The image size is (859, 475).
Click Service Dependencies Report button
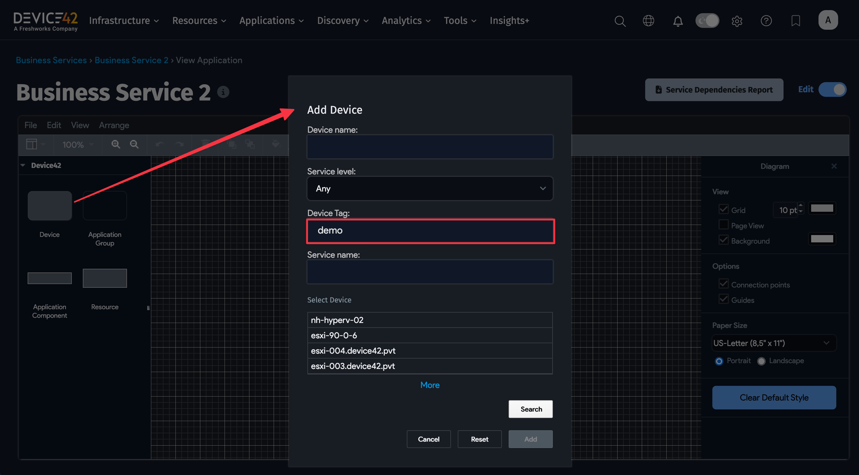tap(714, 89)
